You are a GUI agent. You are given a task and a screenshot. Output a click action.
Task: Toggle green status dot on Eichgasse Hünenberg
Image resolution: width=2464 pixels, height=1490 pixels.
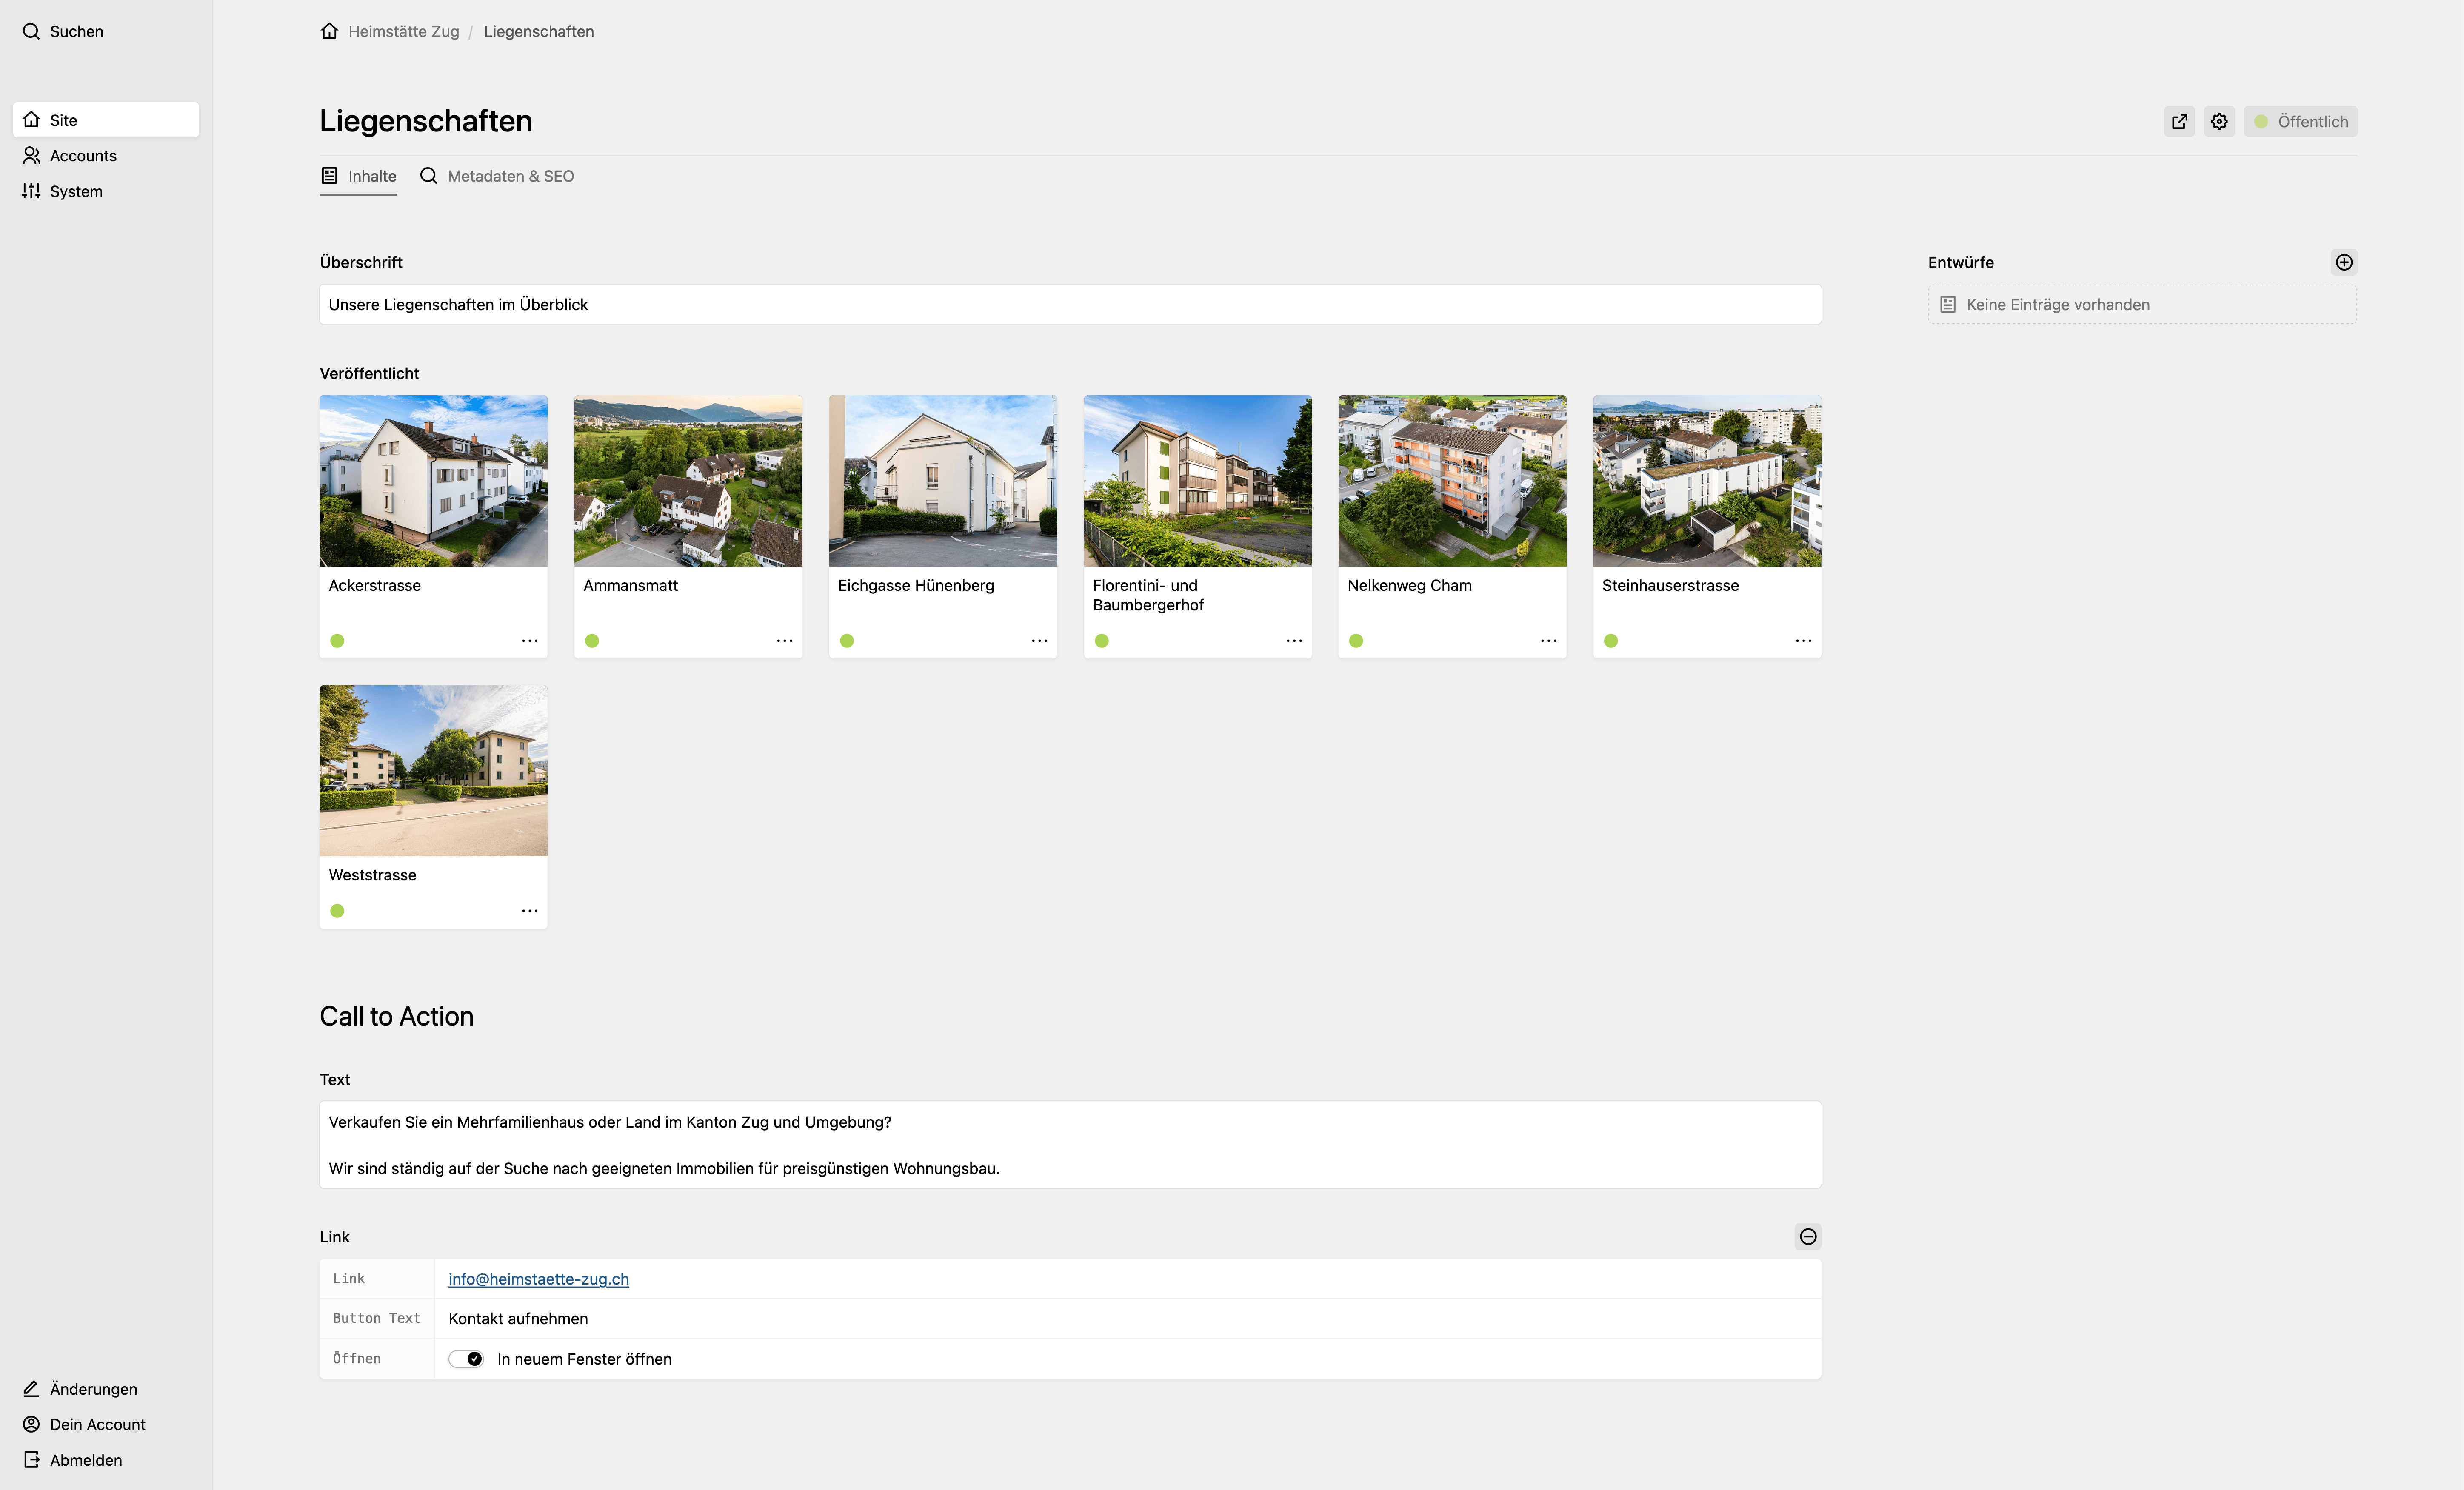847,641
